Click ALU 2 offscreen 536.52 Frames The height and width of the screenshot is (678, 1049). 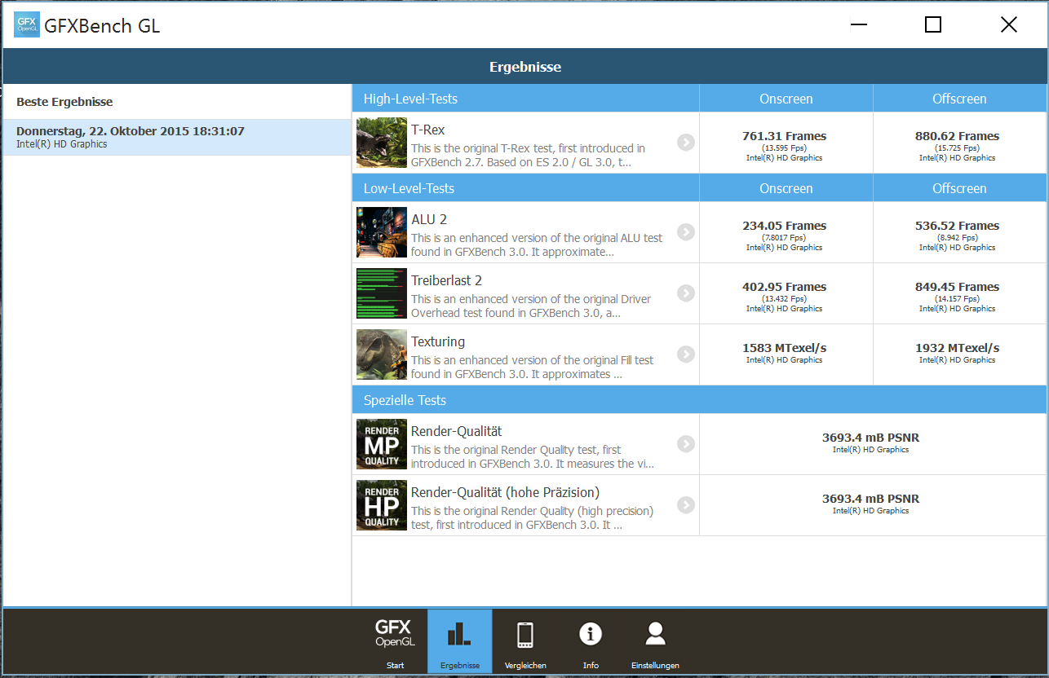coord(957,226)
